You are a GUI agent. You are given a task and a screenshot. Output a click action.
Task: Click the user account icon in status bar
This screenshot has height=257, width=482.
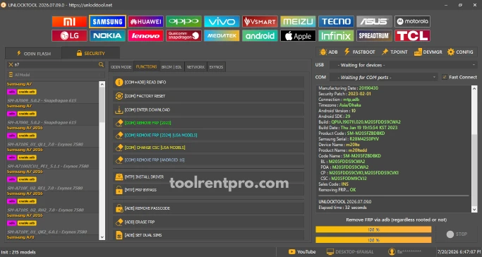392,252
